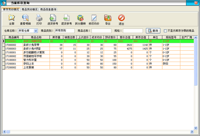
Task: Open 退货参考 return reference icon
Action: 67,18
